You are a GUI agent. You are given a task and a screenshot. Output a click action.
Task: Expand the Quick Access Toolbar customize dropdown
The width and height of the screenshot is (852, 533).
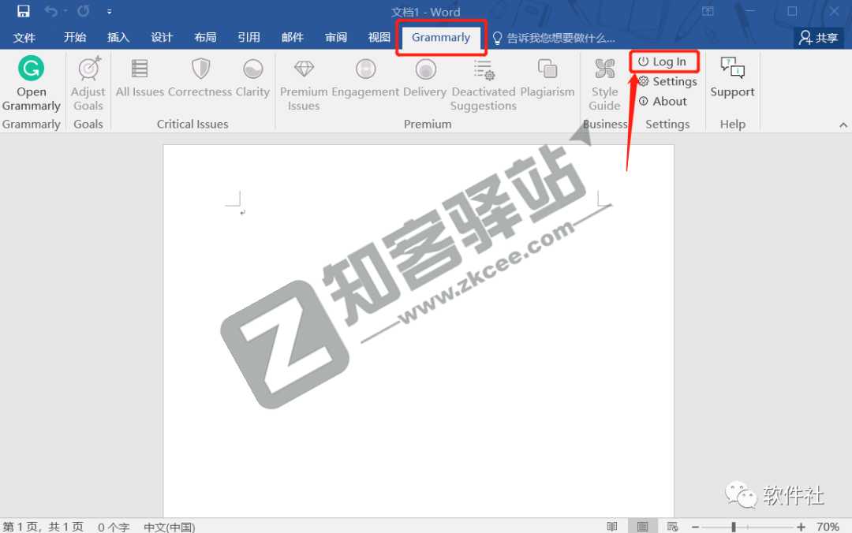[x=109, y=12]
